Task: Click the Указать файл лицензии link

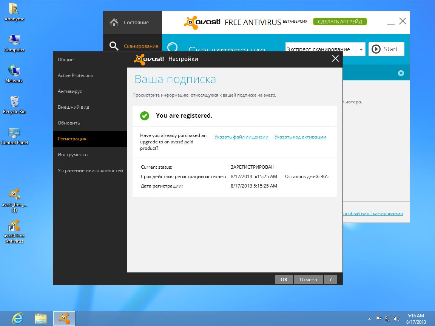Action: point(241,137)
